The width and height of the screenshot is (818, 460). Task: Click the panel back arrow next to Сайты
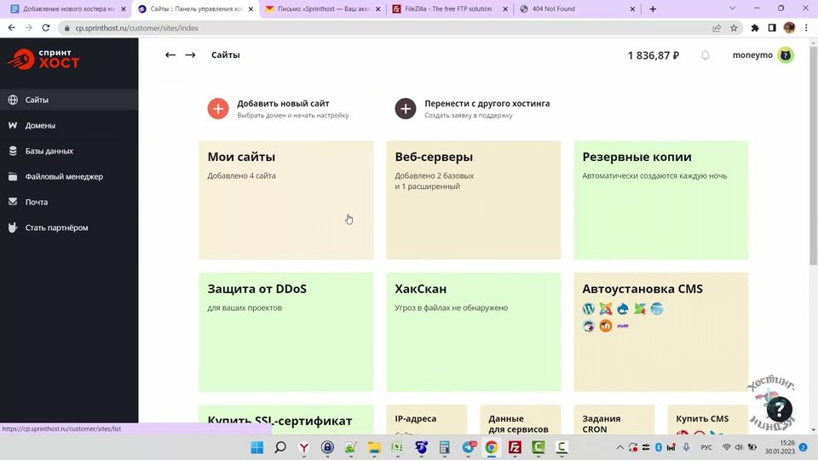point(170,55)
